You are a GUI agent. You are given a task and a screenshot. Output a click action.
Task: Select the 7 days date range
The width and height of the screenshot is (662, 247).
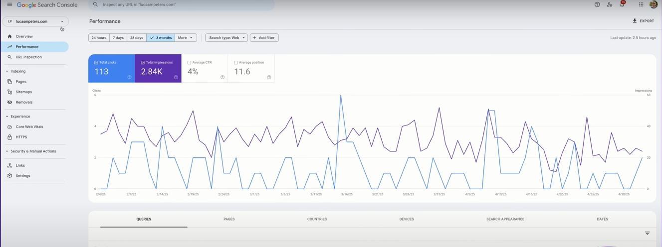(118, 38)
